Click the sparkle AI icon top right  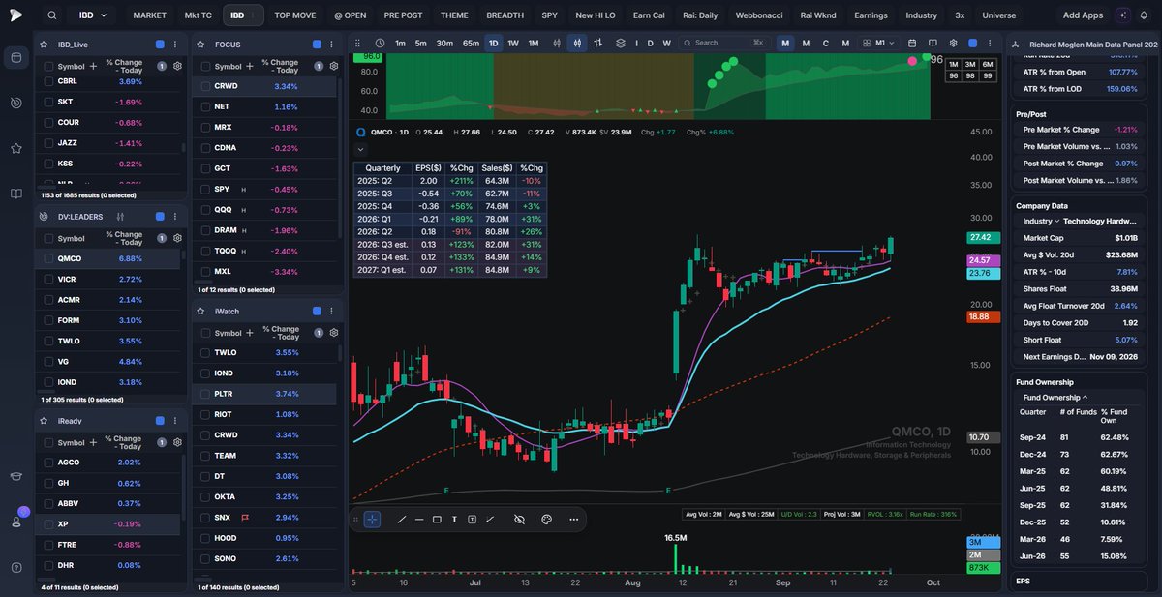pos(1122,15)
